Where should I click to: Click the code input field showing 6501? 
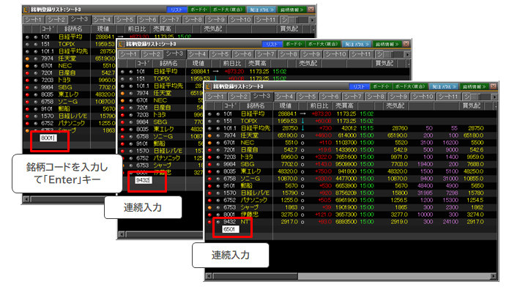click(x=231, y=229)
